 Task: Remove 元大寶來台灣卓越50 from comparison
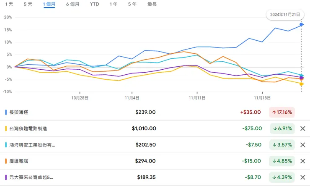(x=303, y=177)
